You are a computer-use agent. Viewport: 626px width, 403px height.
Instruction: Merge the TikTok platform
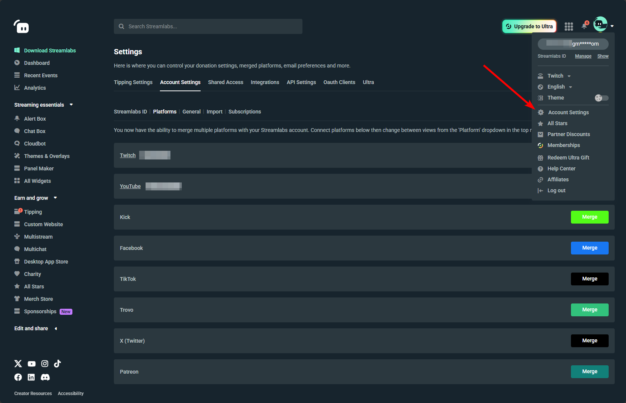pyautogui.click(x=589, y=279)
